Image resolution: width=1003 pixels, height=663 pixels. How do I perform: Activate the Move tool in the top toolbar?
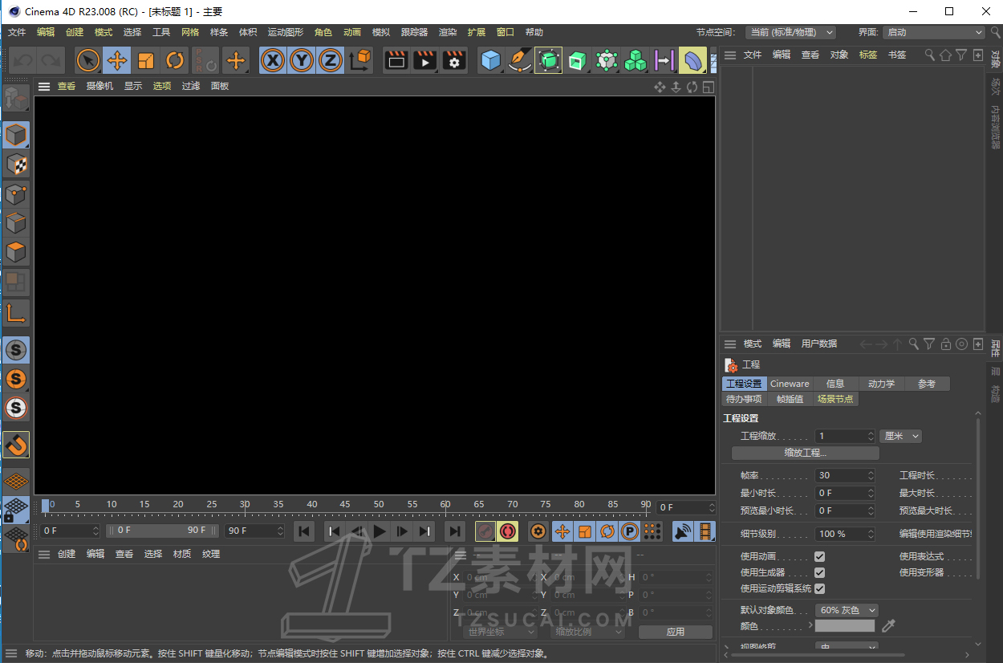point(117,60)
